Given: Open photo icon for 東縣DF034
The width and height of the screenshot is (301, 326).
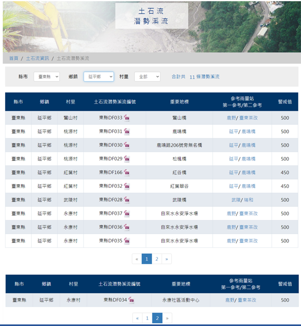Looking at the screenshot, I should pos(131,300).
